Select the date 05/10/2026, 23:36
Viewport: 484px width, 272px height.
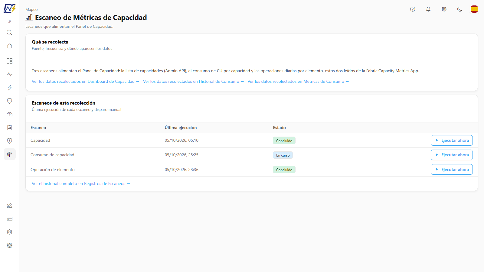click(181, 170)
